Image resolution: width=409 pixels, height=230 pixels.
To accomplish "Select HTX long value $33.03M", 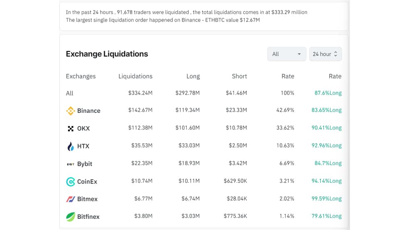I will (x=189, y=146).
